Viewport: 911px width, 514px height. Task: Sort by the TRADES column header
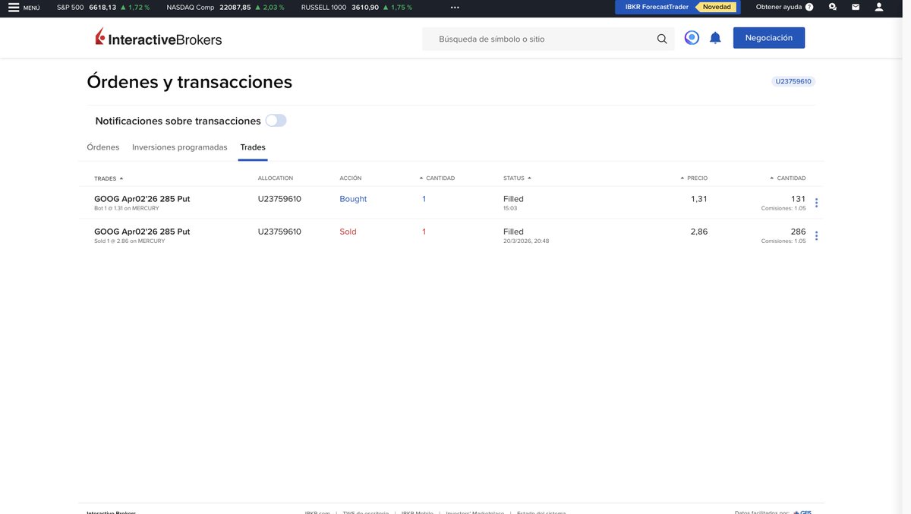tap(109, 178)
